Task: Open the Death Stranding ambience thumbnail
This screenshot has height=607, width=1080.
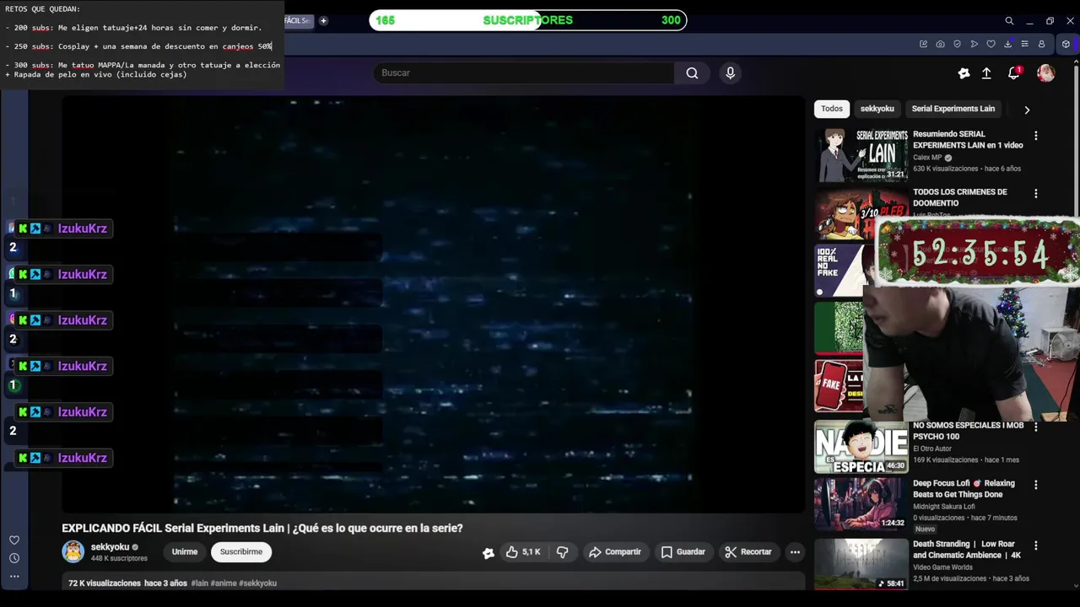Action: tap(861, 564)
